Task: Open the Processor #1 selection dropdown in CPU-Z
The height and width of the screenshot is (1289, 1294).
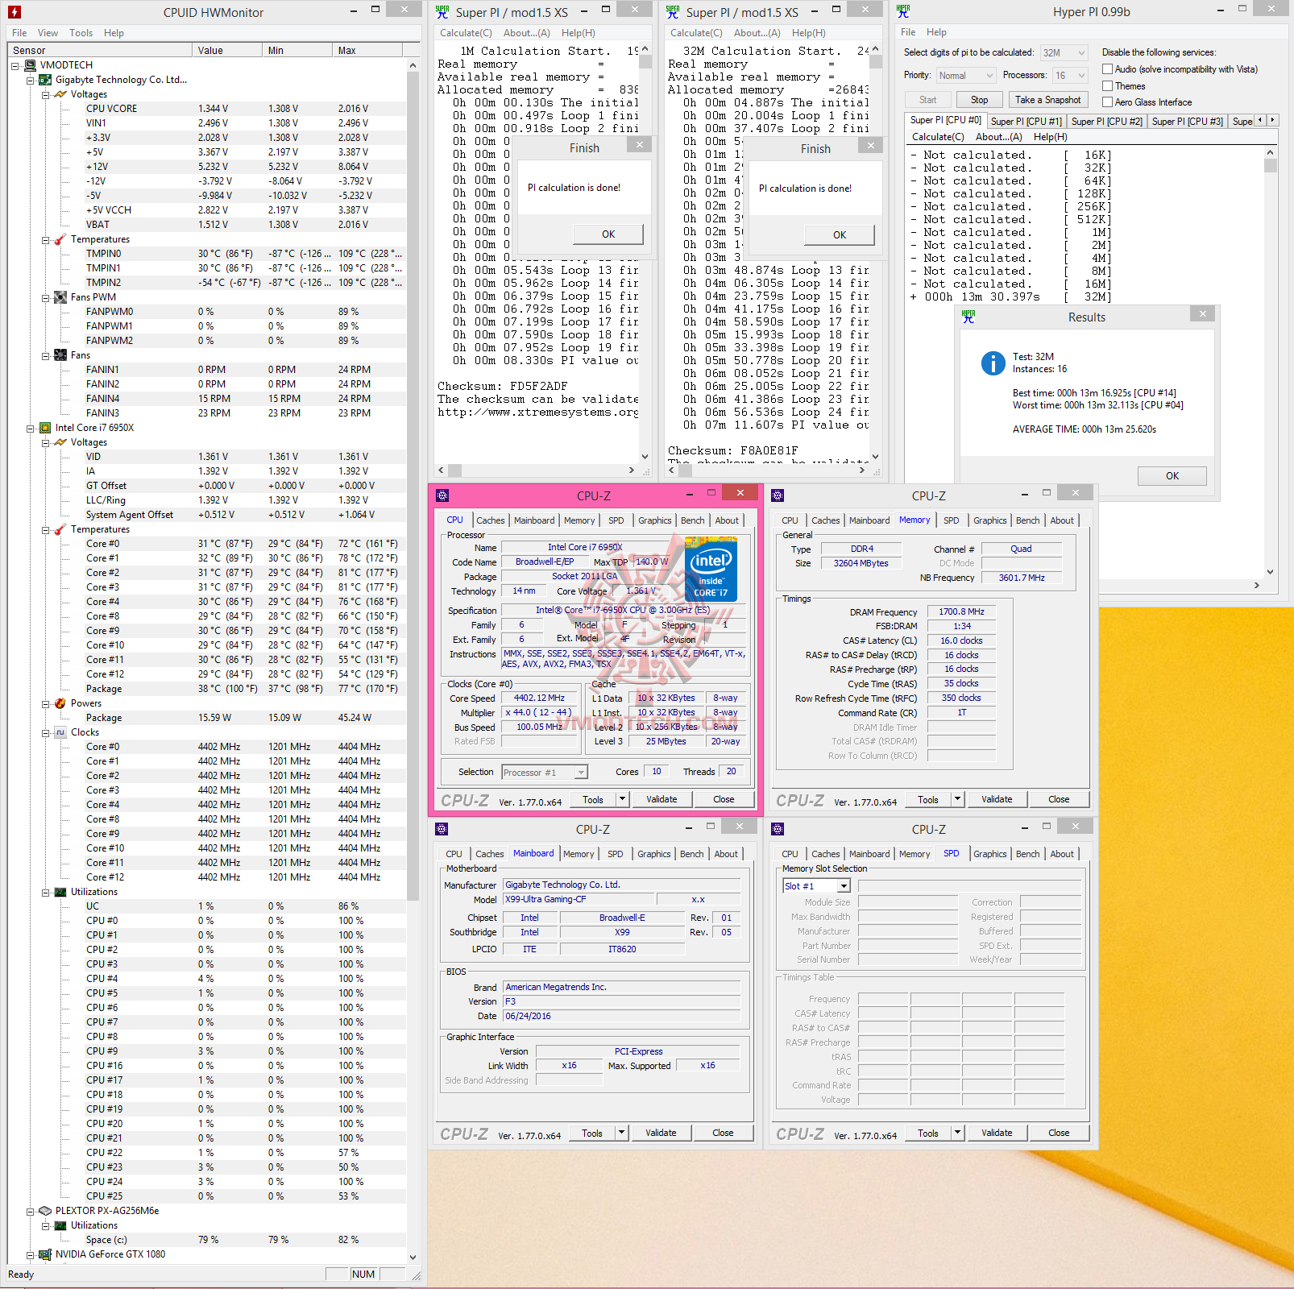Action: click(545, 773)
